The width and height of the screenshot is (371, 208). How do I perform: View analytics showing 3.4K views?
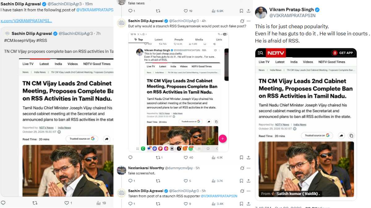point(218,204)
